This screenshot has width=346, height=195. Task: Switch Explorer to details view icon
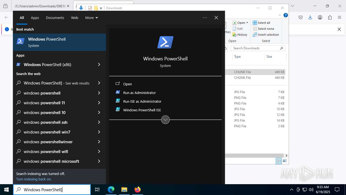279,161
